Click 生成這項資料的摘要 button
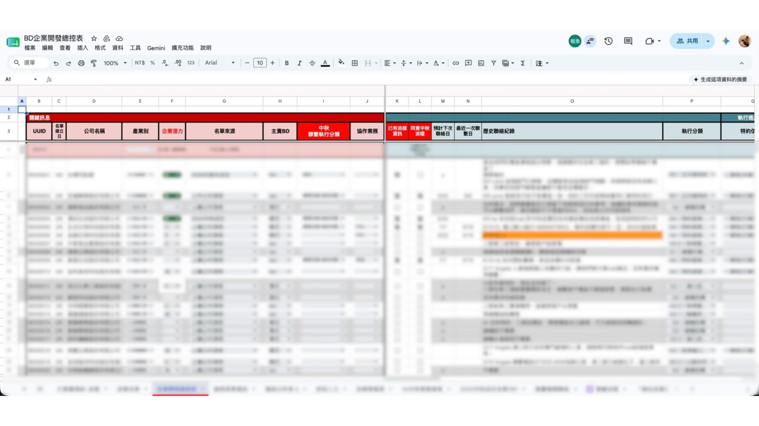 720,80
